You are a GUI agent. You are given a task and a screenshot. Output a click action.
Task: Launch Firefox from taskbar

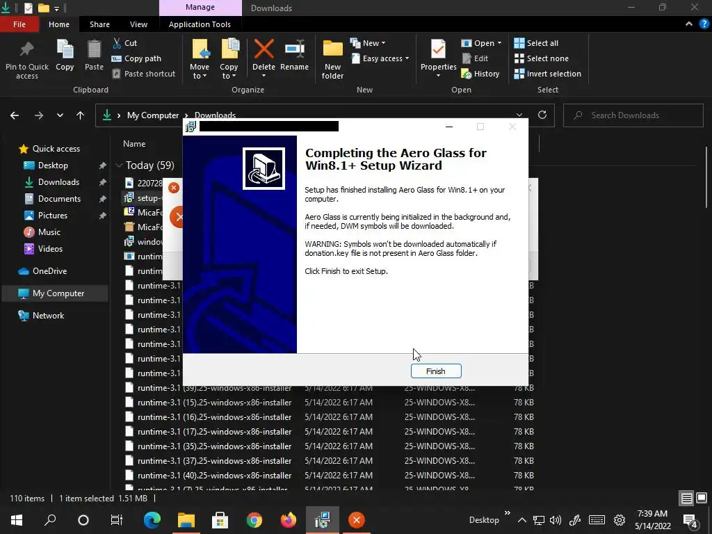(288, 520)
